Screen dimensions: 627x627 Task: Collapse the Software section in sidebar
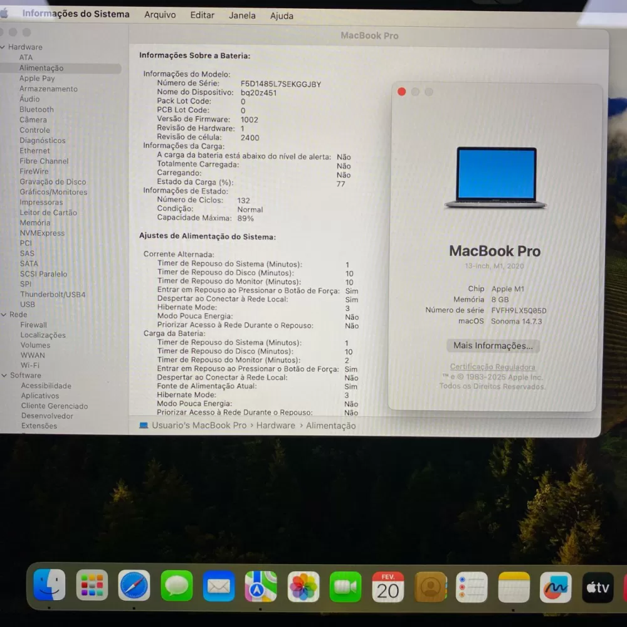point(4,376)
